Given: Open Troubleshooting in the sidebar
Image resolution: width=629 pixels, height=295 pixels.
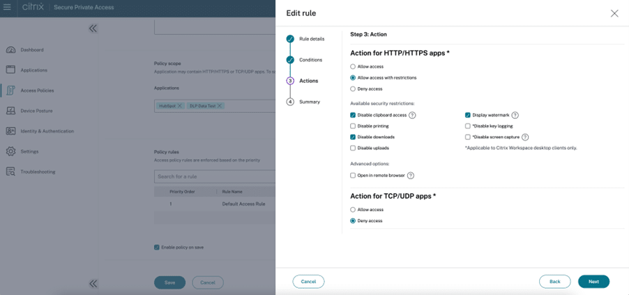Looking at the screenshot, I should click(38, 172).
